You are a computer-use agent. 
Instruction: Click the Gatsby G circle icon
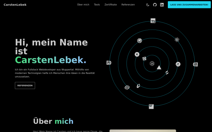(140, 40)
